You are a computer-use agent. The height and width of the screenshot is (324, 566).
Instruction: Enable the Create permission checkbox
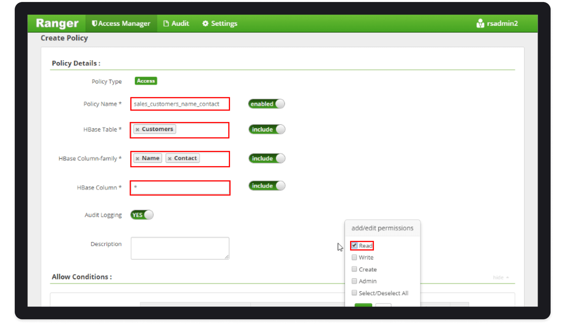(x=354, y=269)
